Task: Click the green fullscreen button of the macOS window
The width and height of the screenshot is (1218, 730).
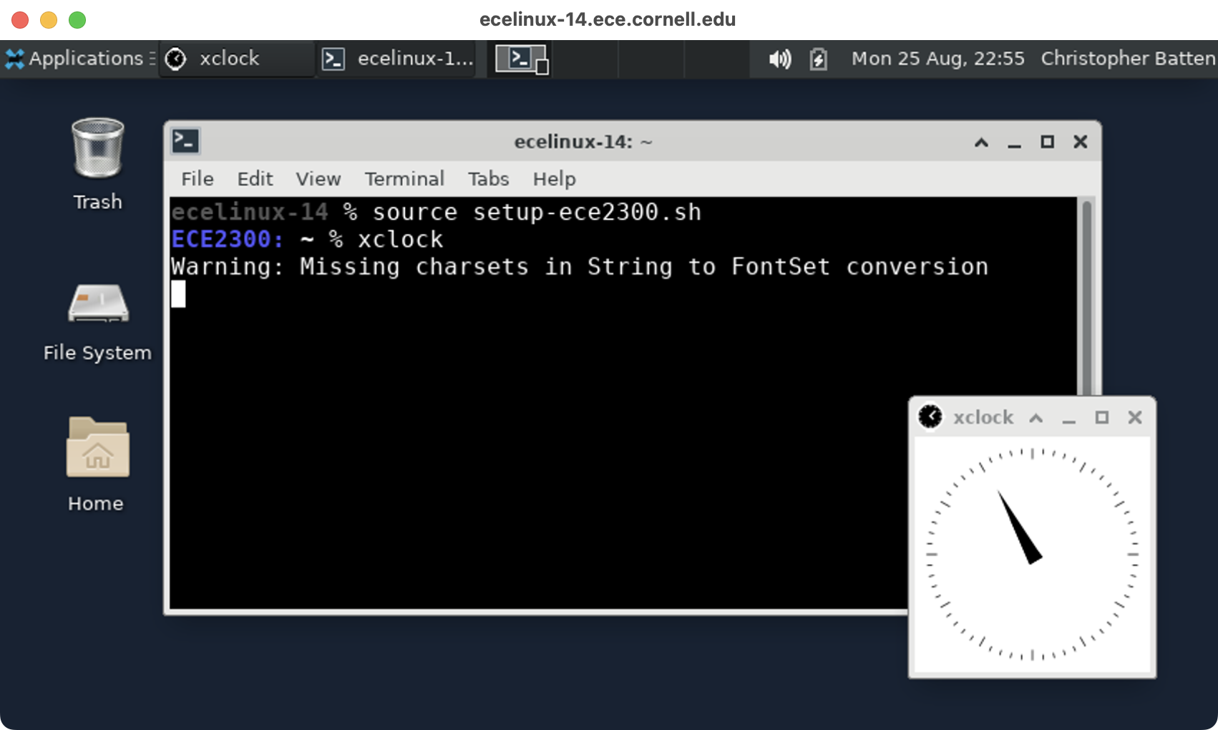Action: (77, 20)
